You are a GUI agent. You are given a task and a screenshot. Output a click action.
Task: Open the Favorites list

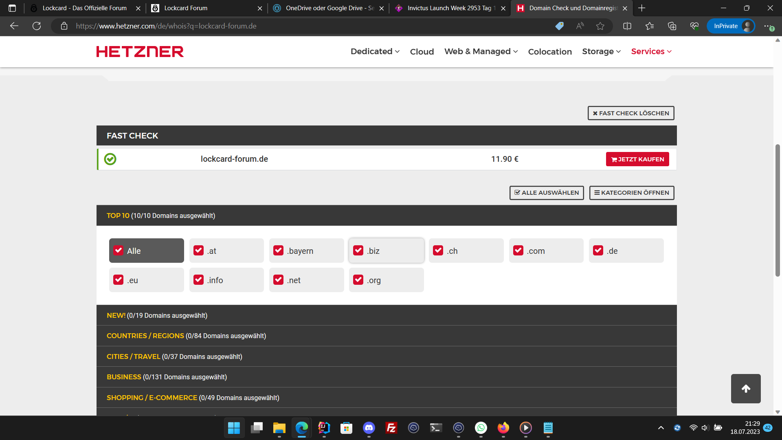coord(650,26)
